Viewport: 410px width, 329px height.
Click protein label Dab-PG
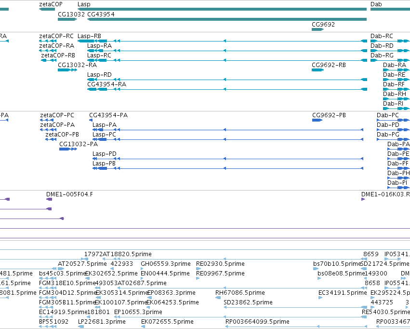click(388, 135)
